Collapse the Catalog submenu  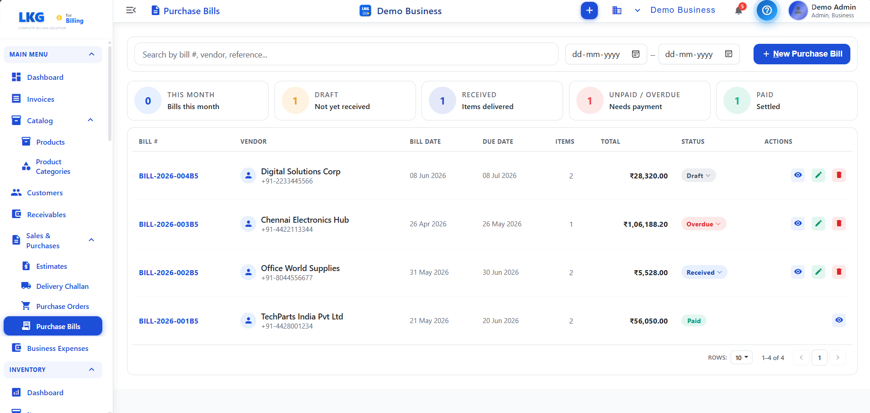(90, 120)
